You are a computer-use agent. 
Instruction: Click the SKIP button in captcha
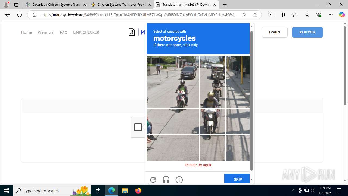click(x=237, y=179)
